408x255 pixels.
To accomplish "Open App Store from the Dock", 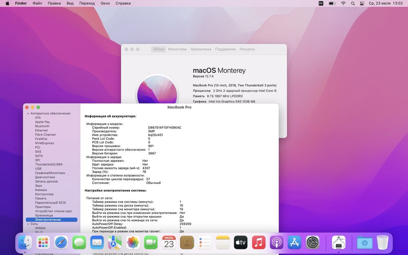I will tap(295, 242).
